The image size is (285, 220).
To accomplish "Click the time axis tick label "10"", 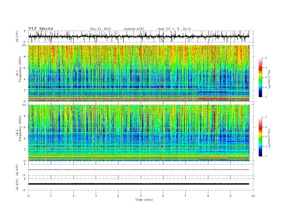I will (253, 196).
